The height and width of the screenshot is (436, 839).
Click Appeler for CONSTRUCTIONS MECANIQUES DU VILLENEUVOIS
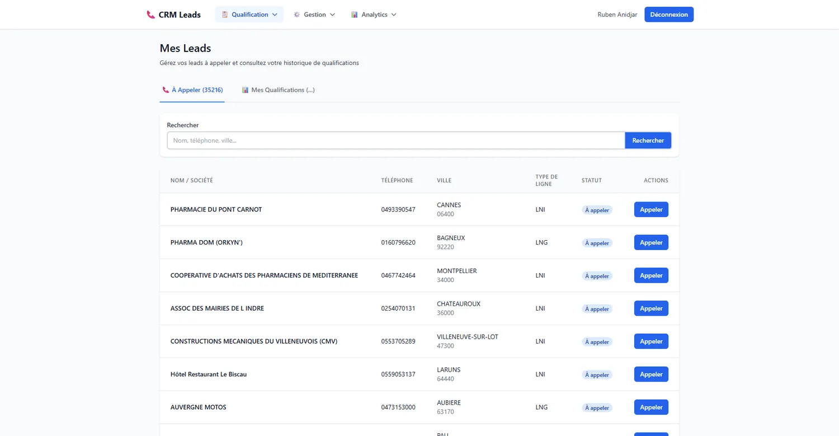[651, 341]
